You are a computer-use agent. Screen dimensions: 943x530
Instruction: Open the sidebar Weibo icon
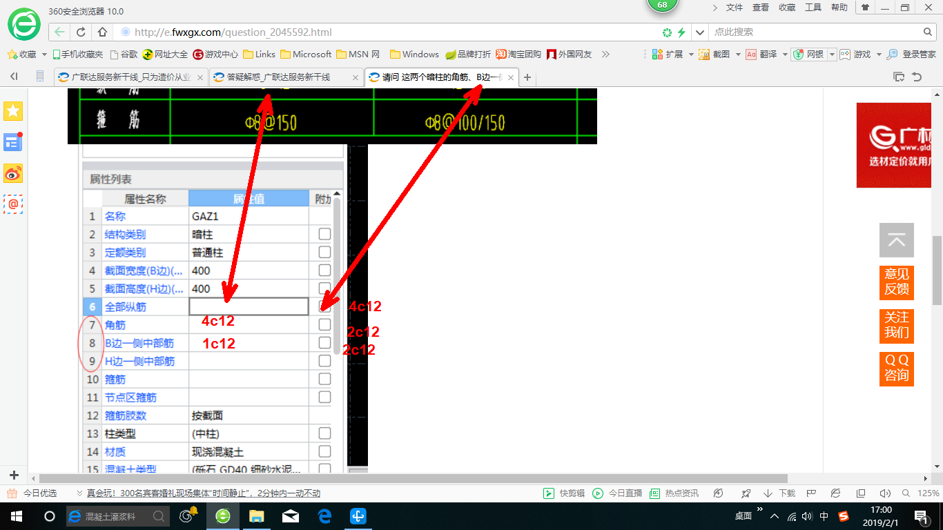pyautogui.click(x=13, y=173)
